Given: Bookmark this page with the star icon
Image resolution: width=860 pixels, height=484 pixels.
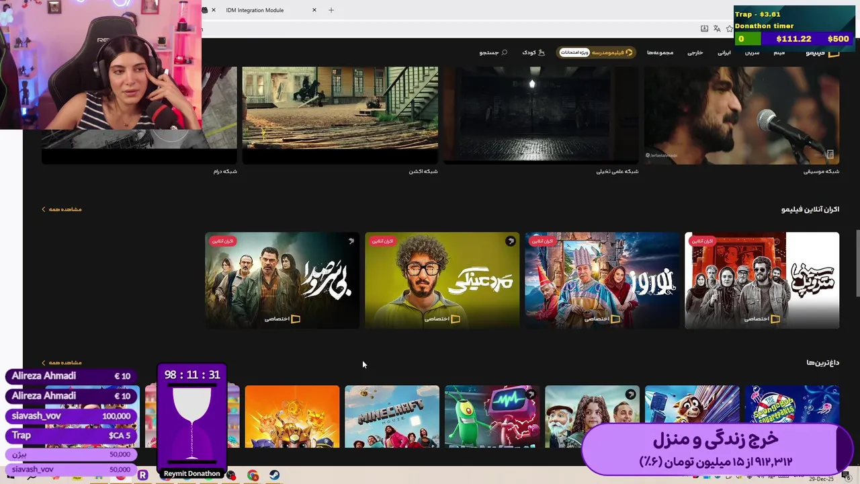Looking at the screenshot, I should [x=729, y=29].
